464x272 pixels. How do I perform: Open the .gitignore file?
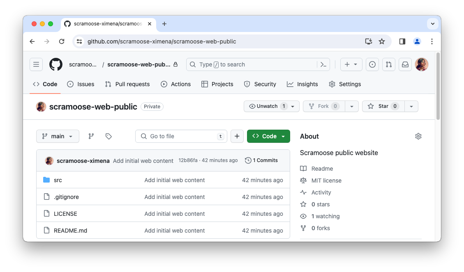click(66, 197)
